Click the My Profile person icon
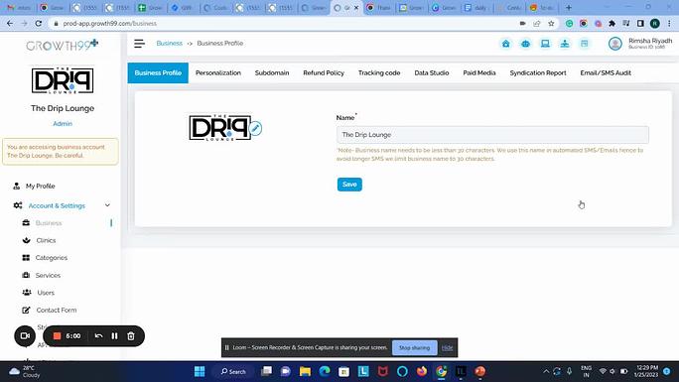 (x=17, y=186)
